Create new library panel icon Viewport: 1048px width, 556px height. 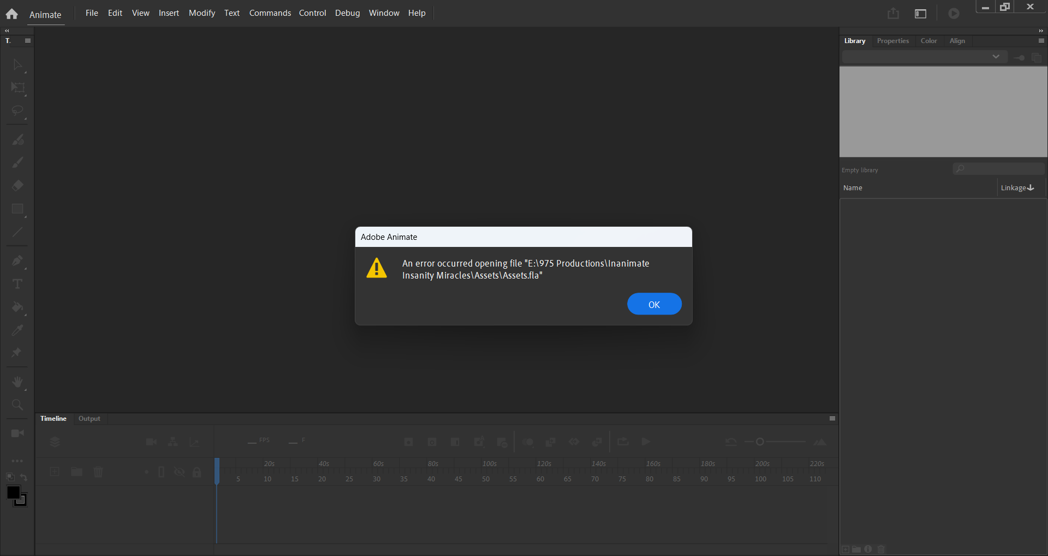(1037, 58)
